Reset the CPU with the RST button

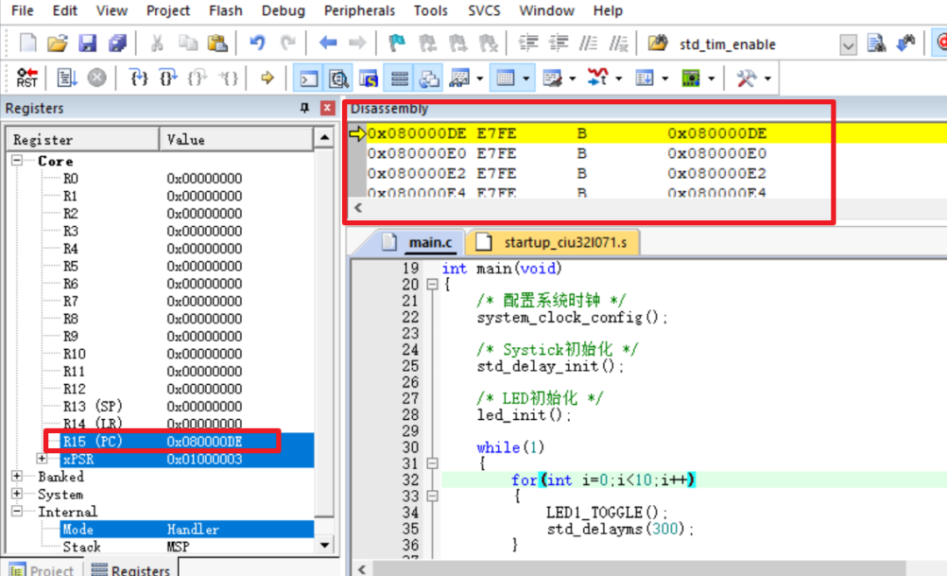(27, 78)
